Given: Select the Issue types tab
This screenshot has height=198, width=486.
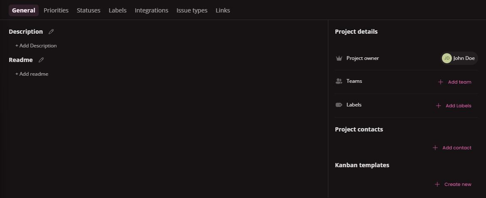Looking at the screenshot, I should click(x=192, y=10).
